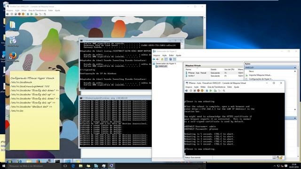
Task: Click the blue Help icon in Hyper-V Manager toolbar
Action: point(170,59)
